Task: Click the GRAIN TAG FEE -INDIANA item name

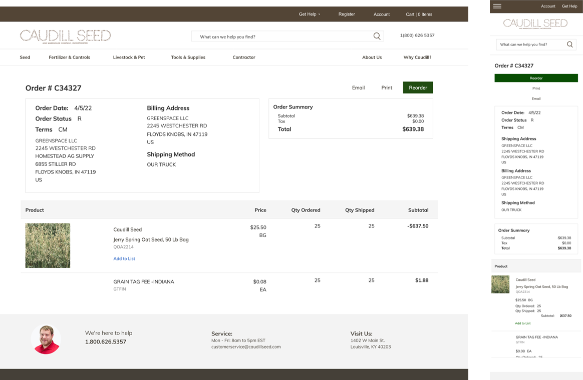Action: point(144,281)
